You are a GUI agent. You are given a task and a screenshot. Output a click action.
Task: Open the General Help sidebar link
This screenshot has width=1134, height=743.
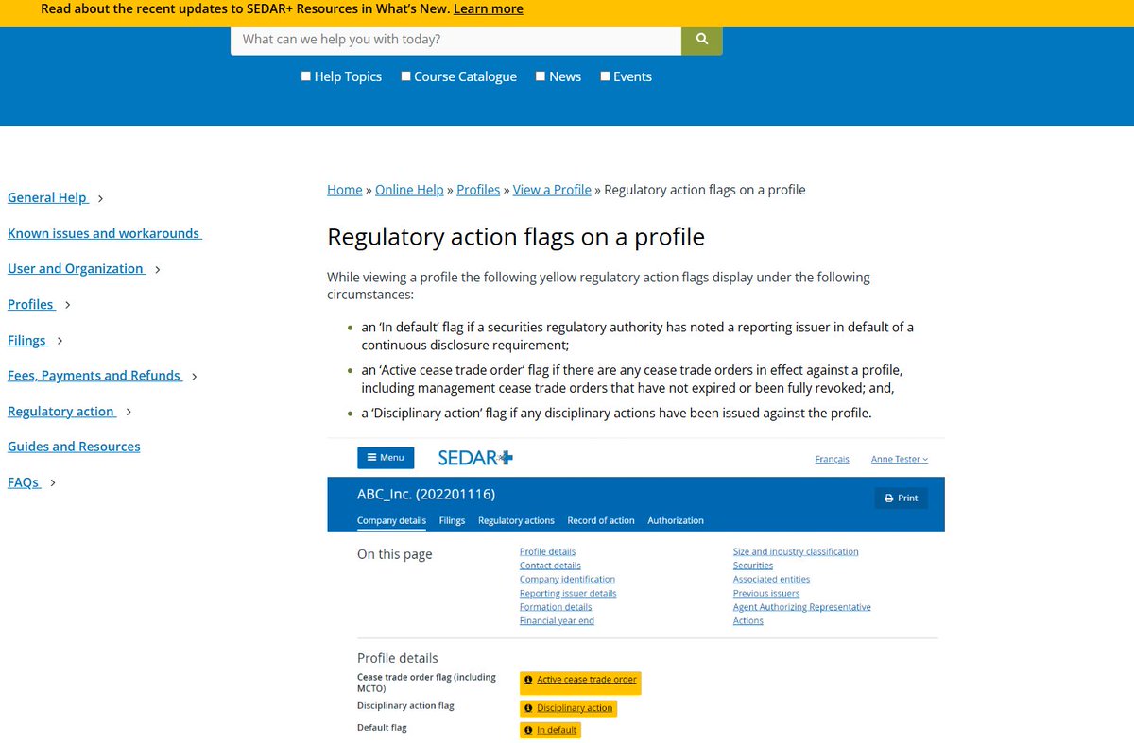pyautogui.click(x=48, y=197)
